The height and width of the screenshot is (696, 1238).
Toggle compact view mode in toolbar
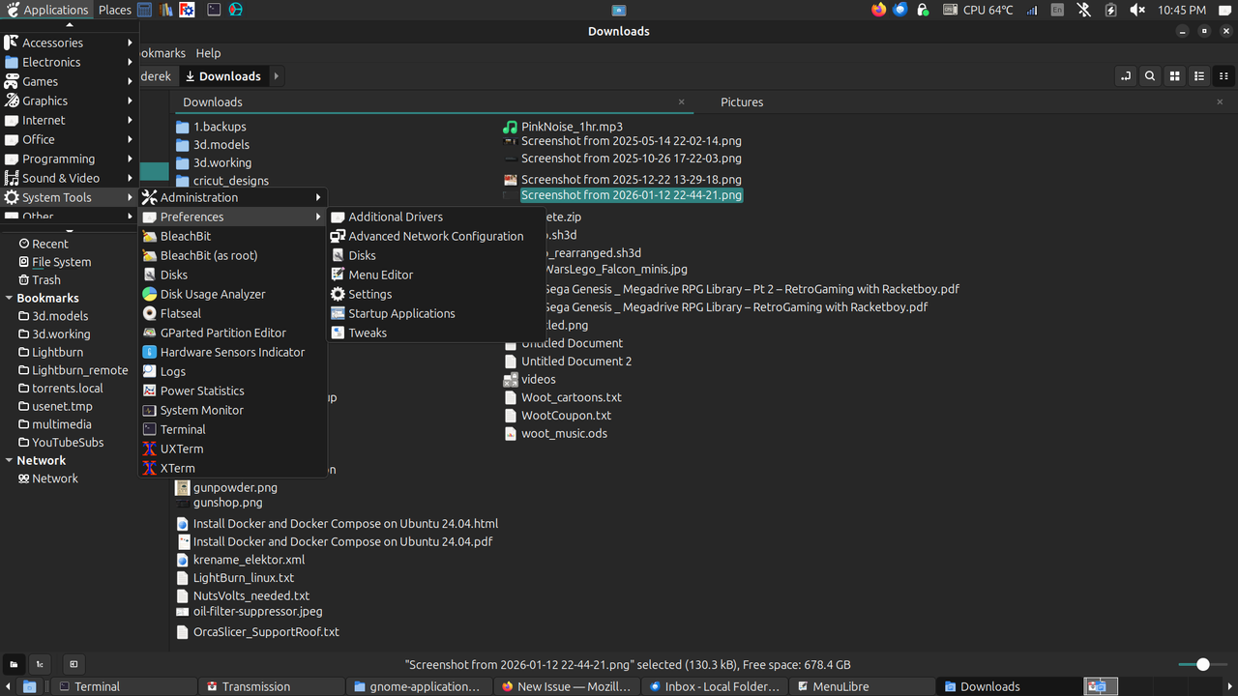(x=1224, y=75)
